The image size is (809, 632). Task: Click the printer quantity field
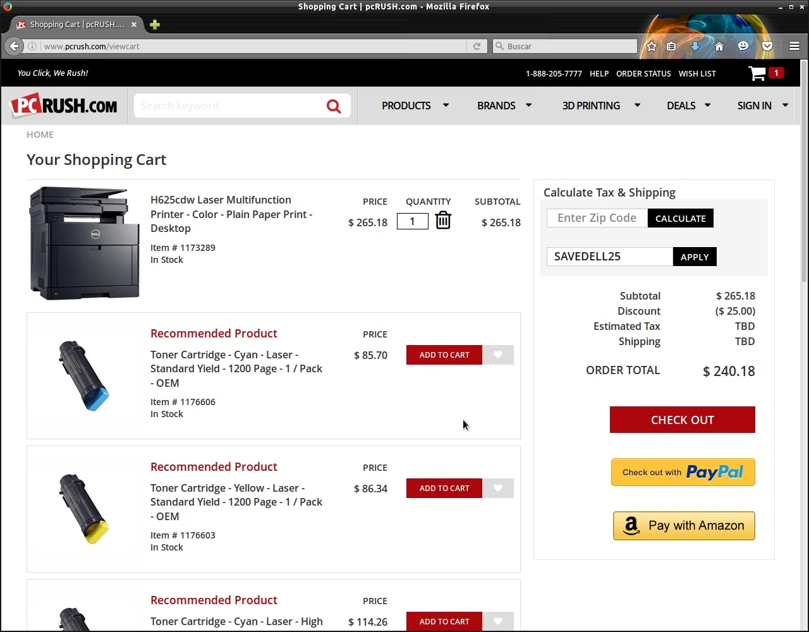(413, 221)
